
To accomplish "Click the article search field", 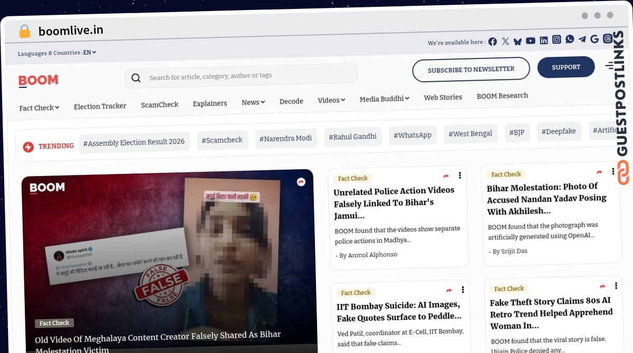I will [x=241, y=76].
